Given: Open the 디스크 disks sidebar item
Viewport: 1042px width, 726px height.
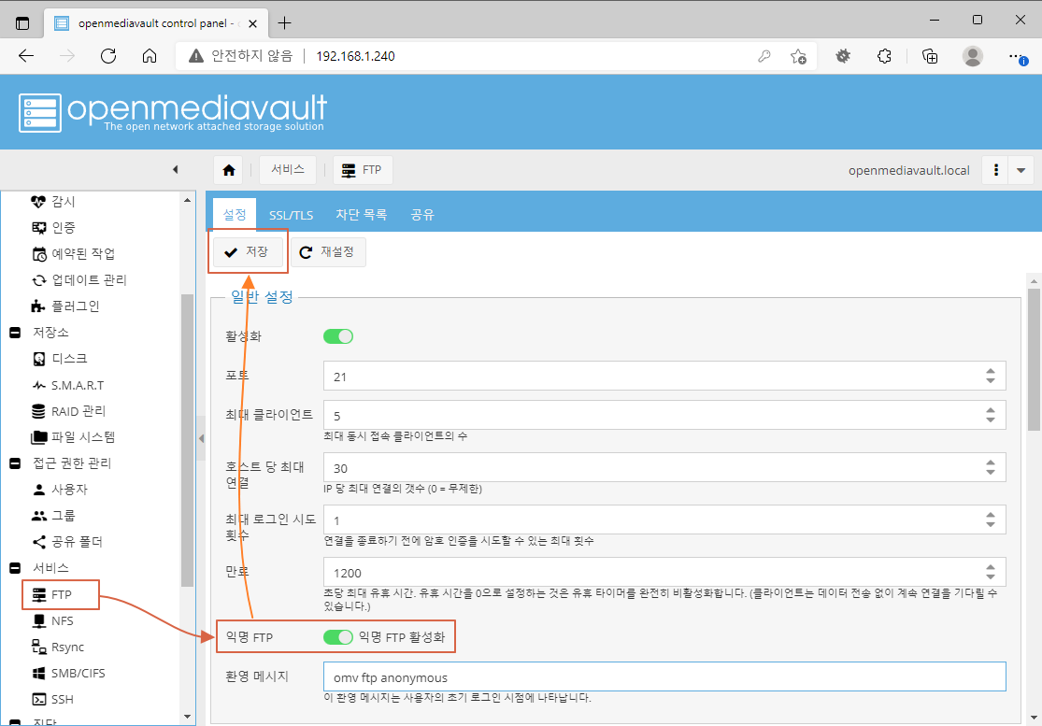Looking at the screenshot, I should (60, 359).
